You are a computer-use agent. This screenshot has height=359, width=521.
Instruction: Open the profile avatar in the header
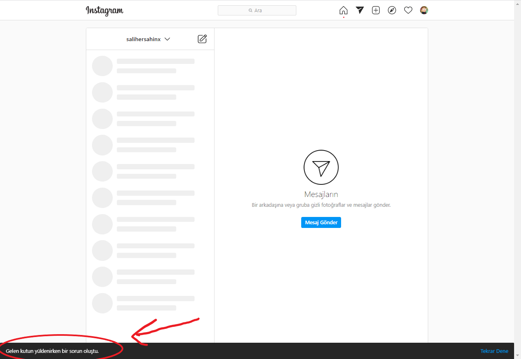click(x=424, y=10)
